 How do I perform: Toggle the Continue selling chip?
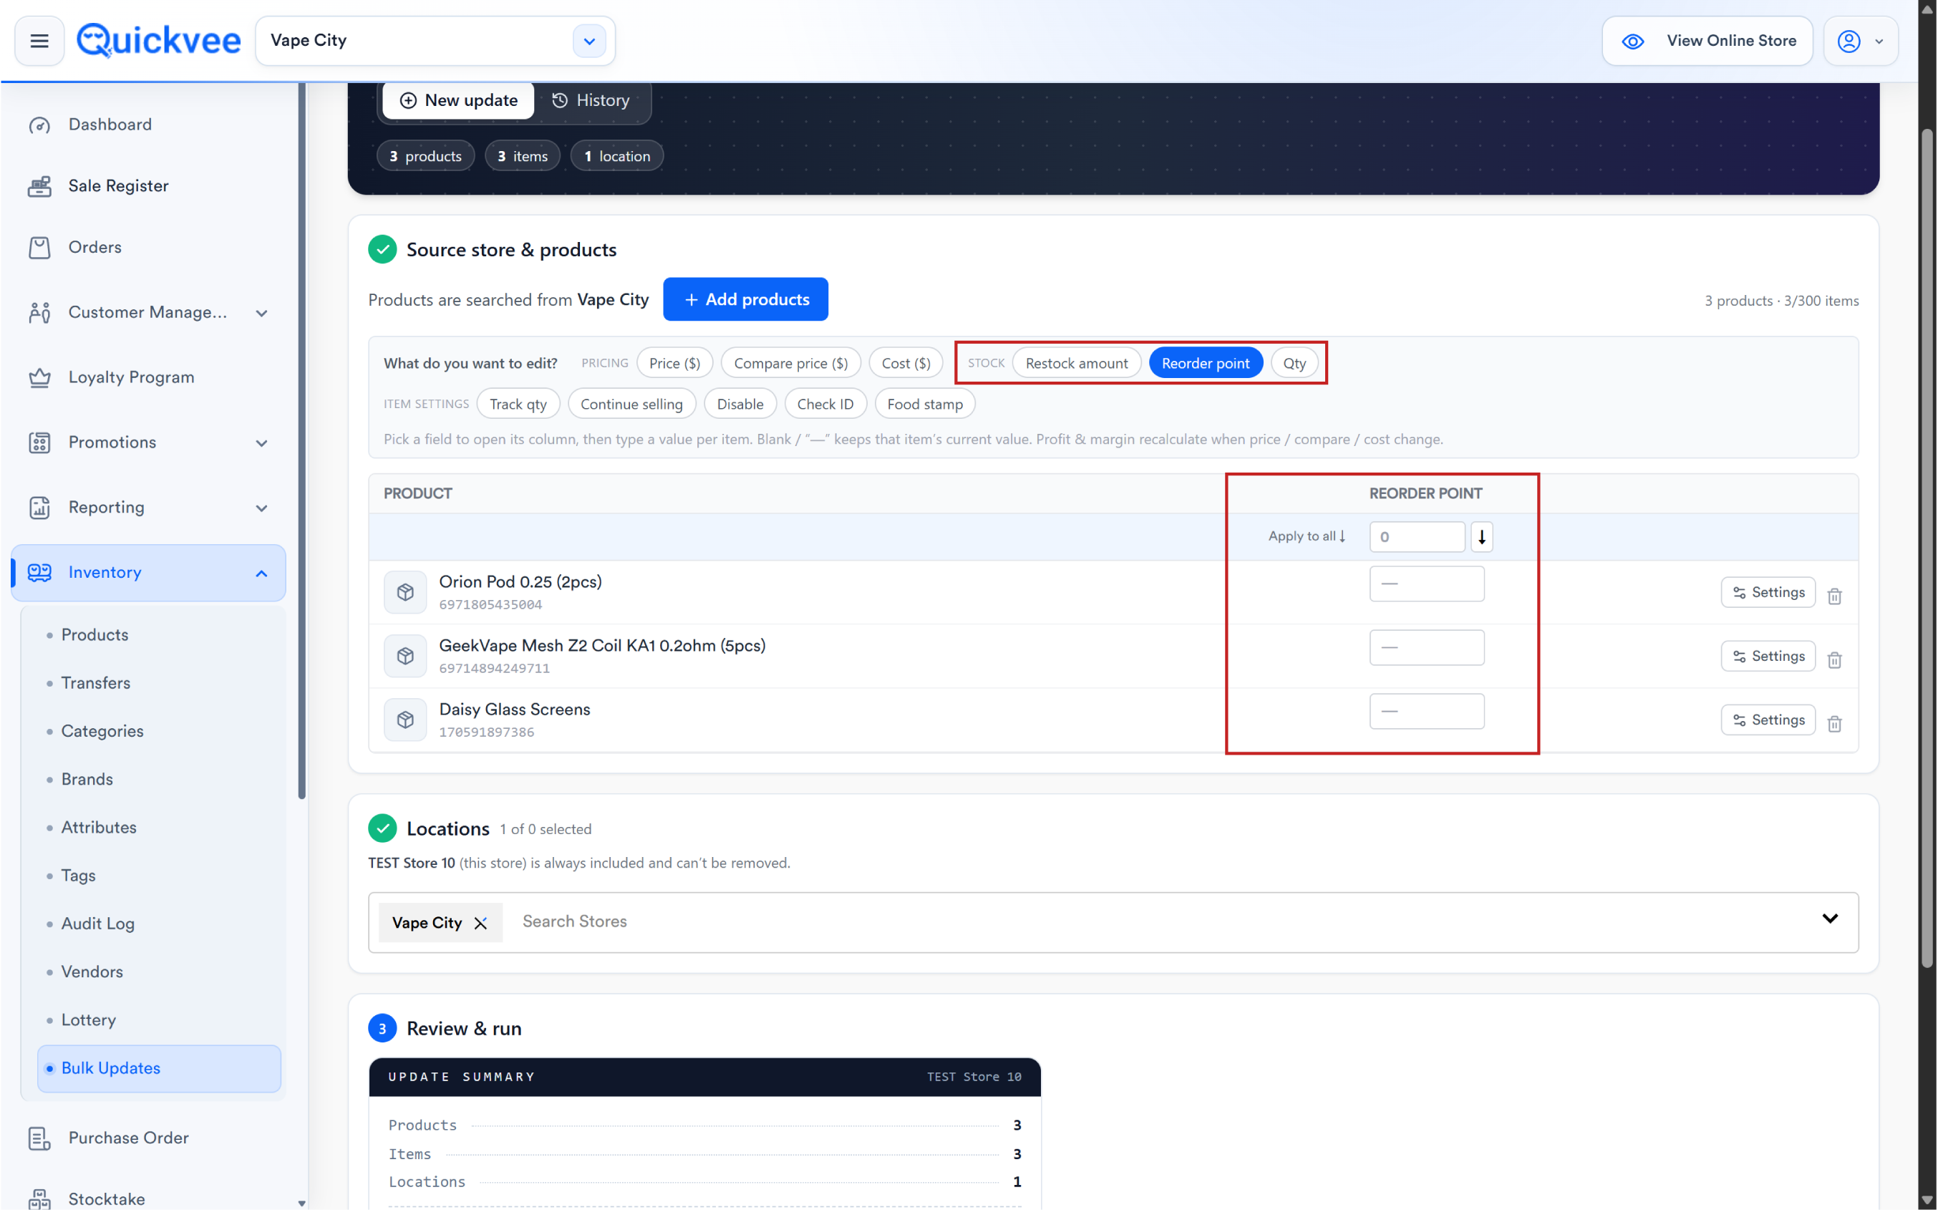pyautogui.click(x=631, y=404)
